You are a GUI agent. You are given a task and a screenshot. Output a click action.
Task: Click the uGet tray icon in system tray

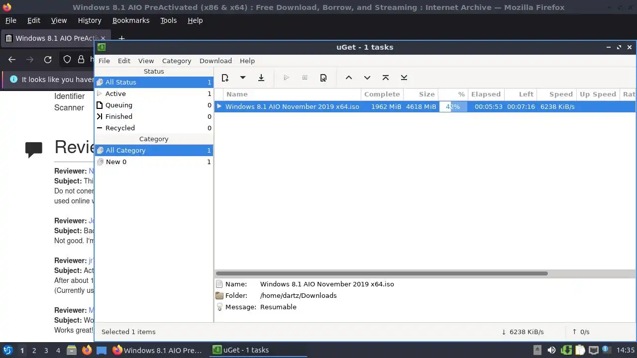(x=566, y=350)
